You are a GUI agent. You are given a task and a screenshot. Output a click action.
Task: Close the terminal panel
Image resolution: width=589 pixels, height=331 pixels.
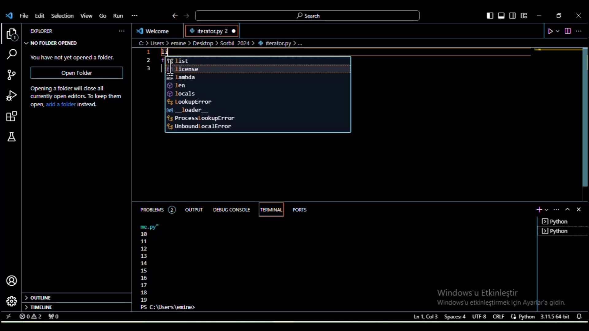579,209
